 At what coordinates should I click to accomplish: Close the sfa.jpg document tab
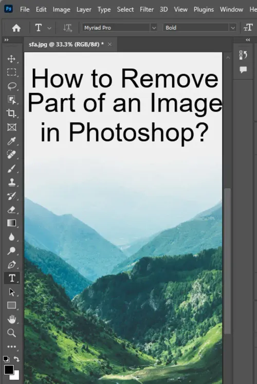pos(109,44)
